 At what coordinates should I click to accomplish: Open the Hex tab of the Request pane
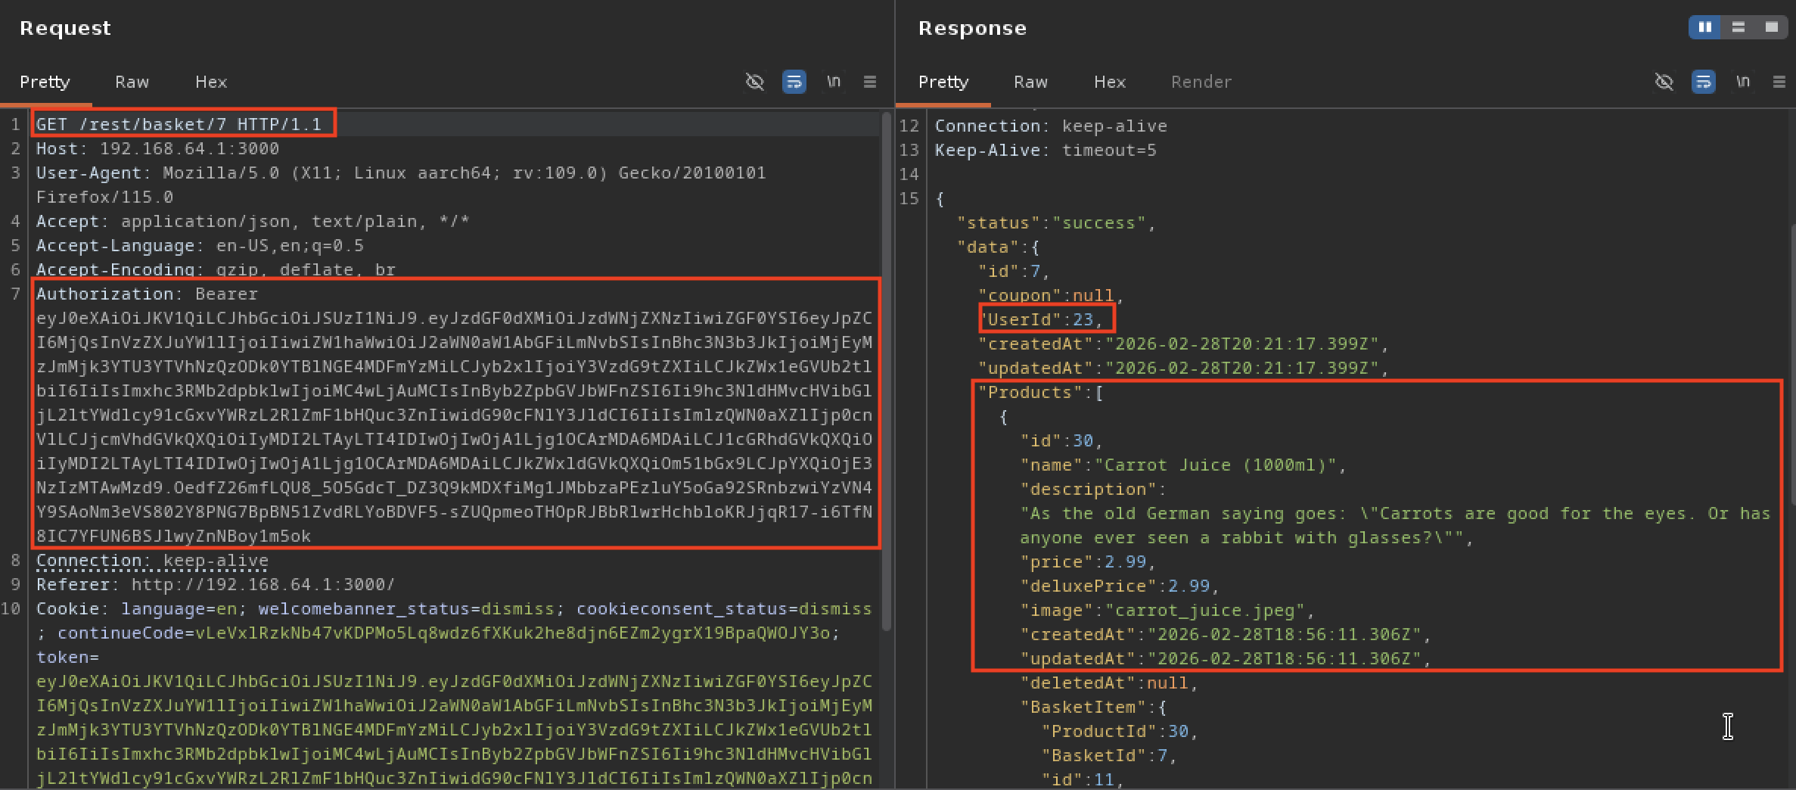click(211, 82)
